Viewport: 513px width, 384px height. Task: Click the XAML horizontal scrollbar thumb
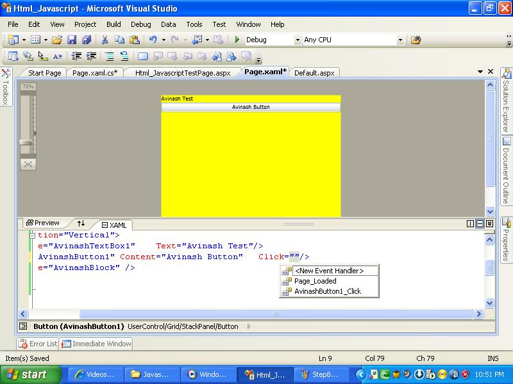pyautogui.click(x=276, y=314)
